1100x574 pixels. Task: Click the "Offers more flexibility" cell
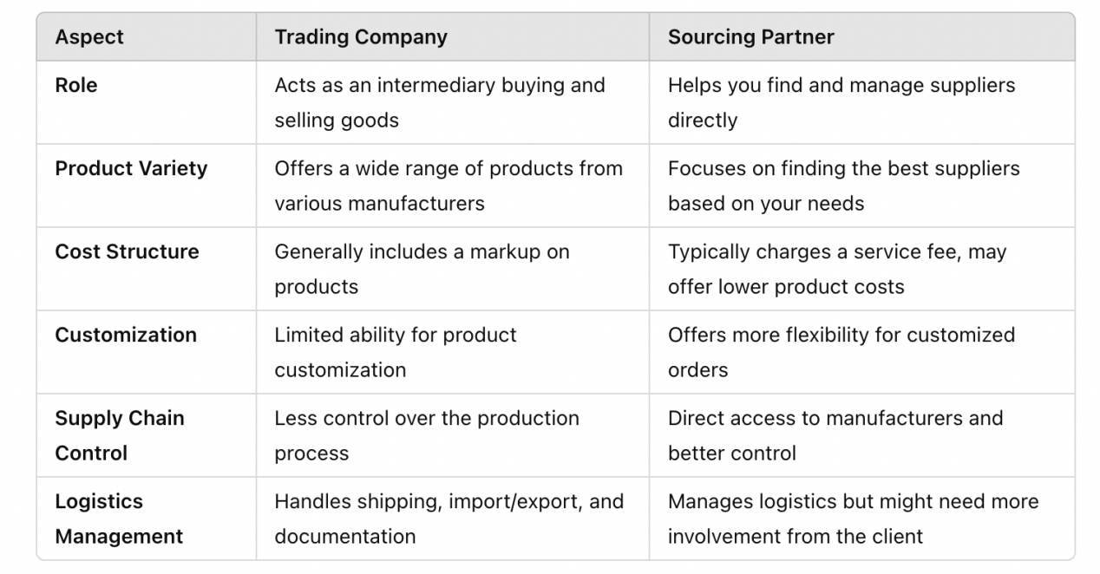[841, 352]
